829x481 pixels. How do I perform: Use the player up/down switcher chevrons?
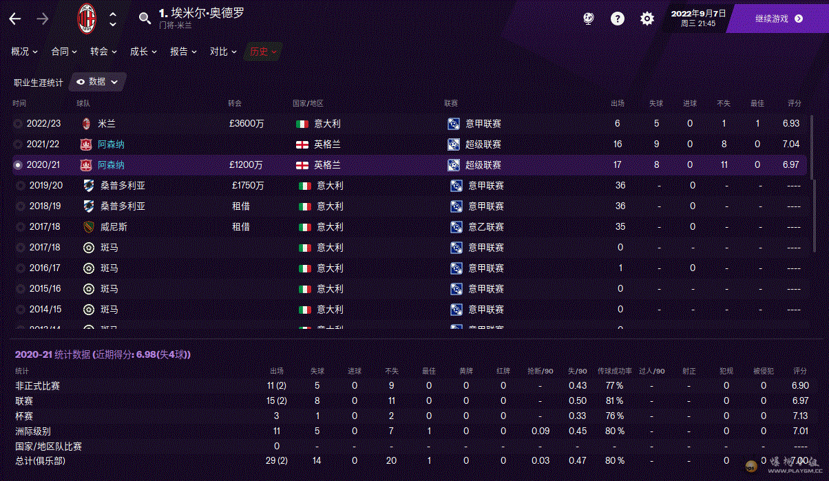point(113,19)
